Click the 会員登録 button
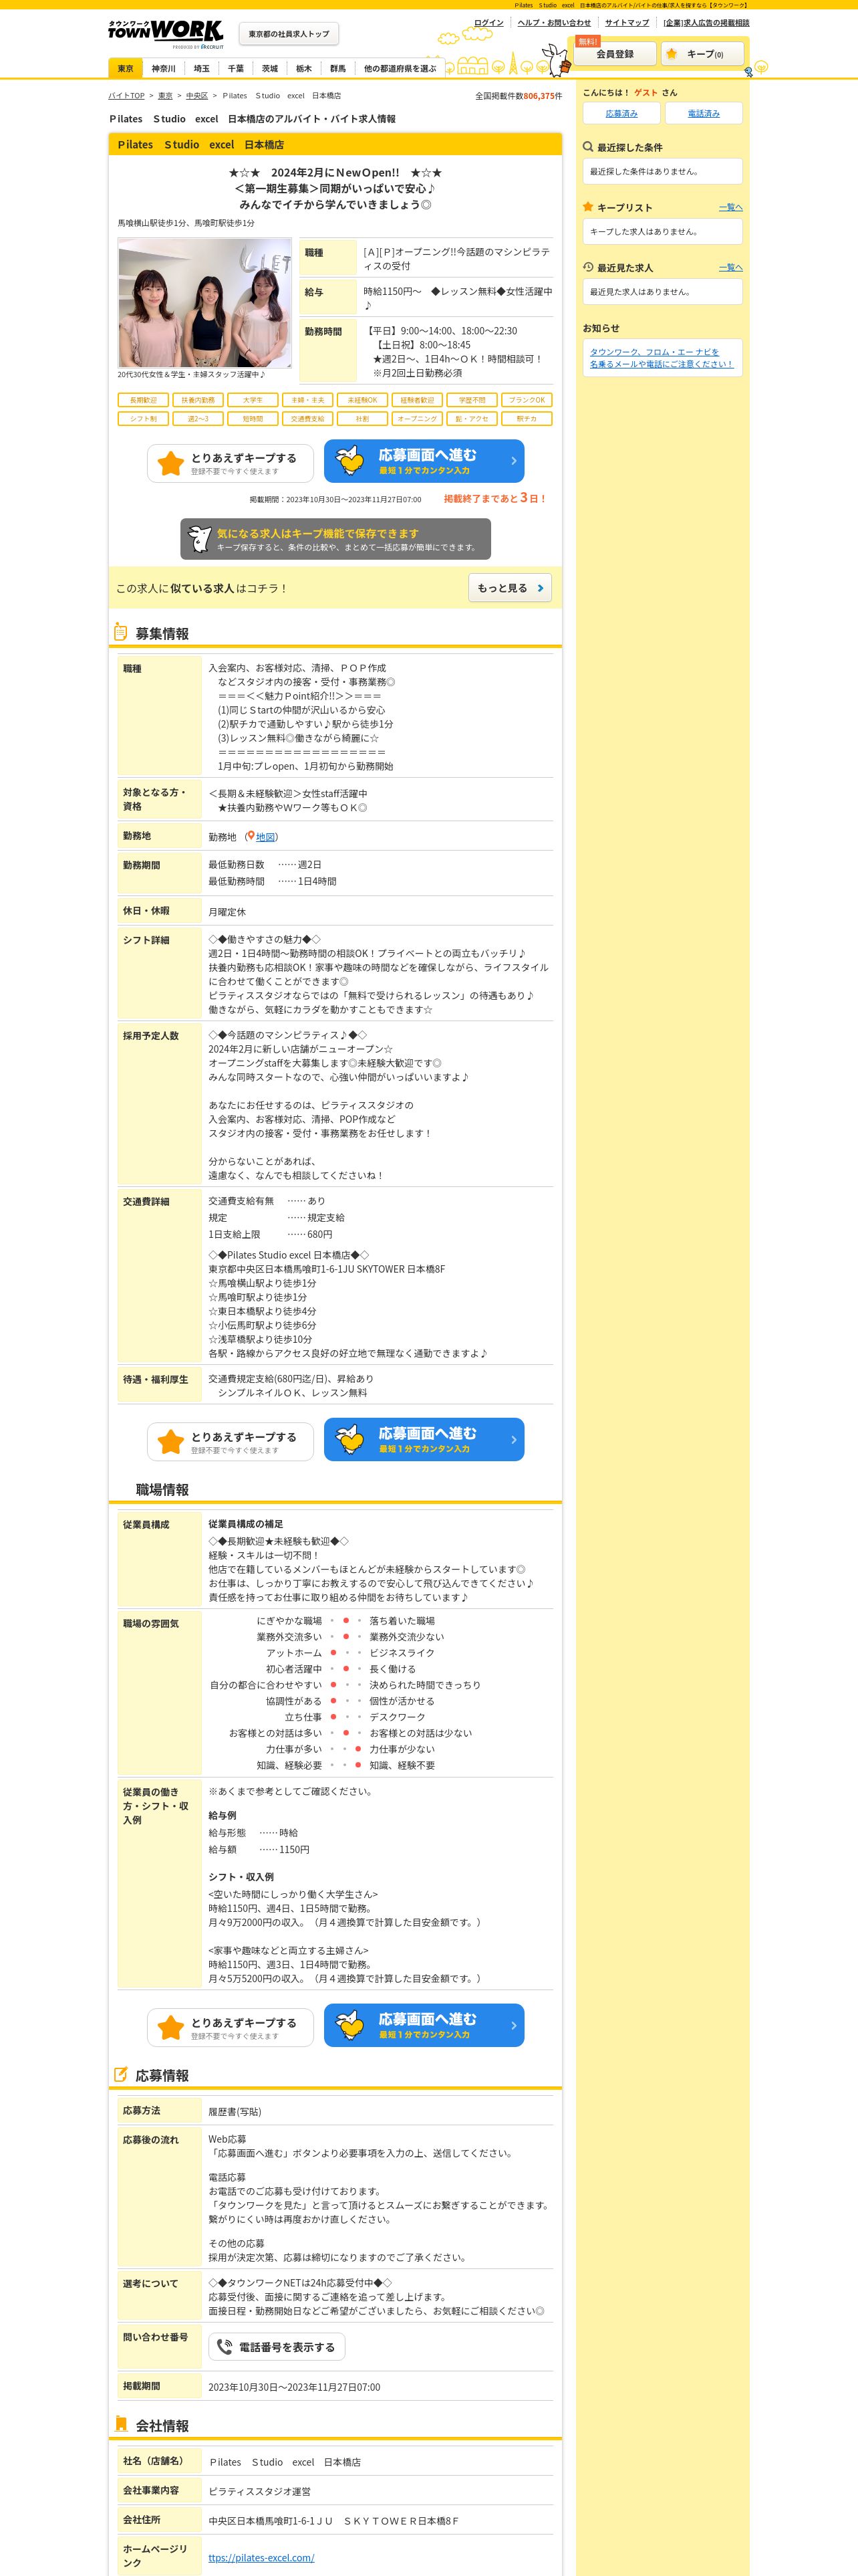 point(614,54)
